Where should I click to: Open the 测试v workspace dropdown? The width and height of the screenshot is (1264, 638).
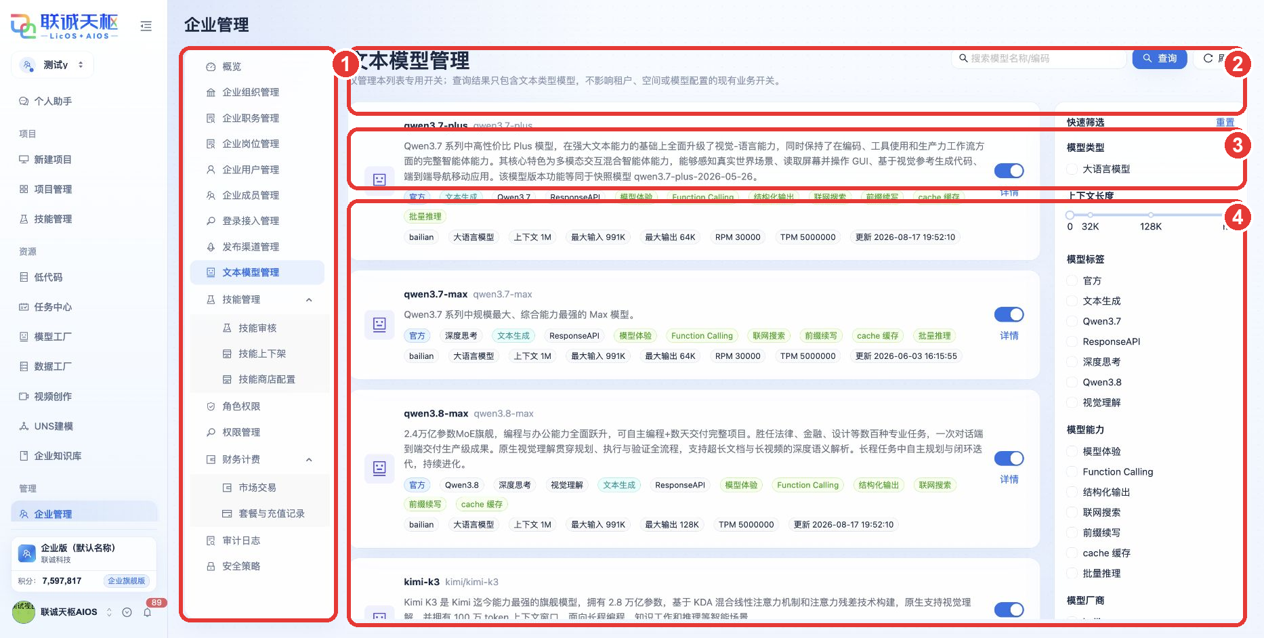click(52, 65)
